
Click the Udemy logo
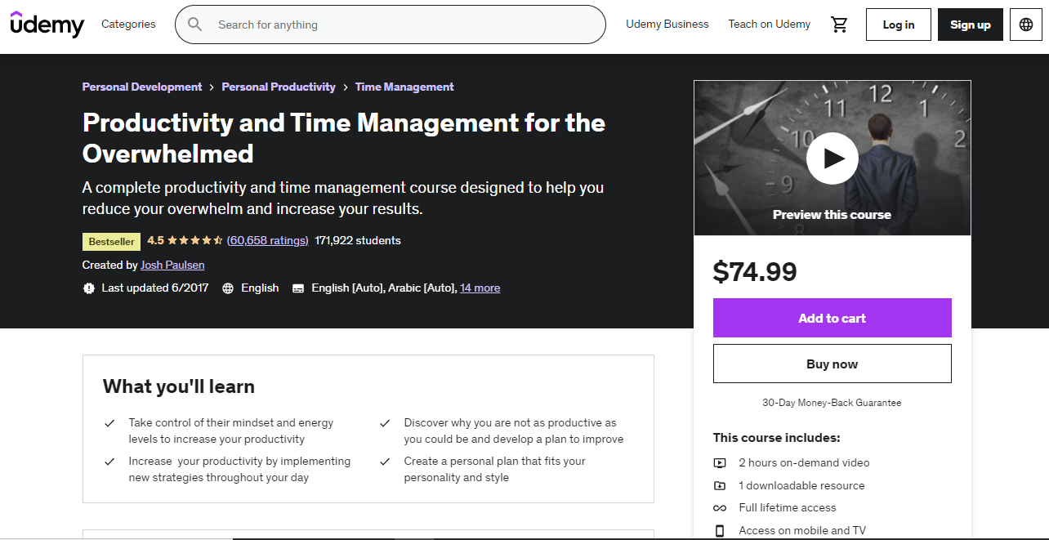[x=47, y=25]
